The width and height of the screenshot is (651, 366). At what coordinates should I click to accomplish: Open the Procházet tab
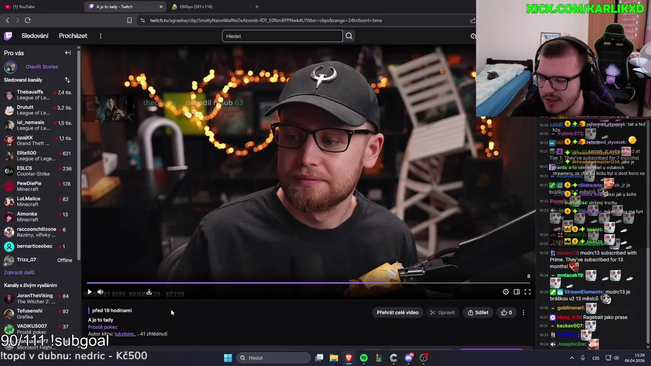point(73,36)
